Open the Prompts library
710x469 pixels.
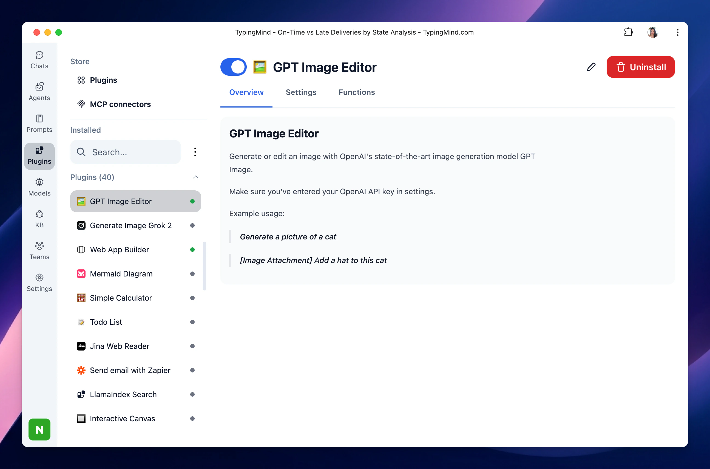(39, 123)
